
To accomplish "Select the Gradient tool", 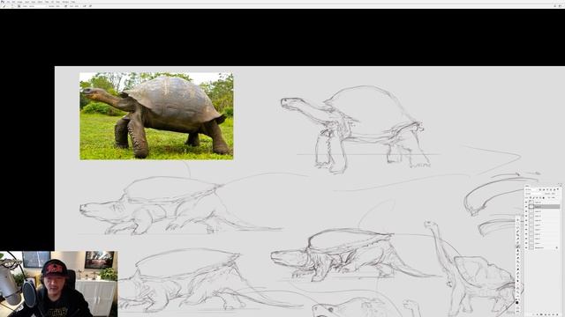I will [x=518, y=262].
